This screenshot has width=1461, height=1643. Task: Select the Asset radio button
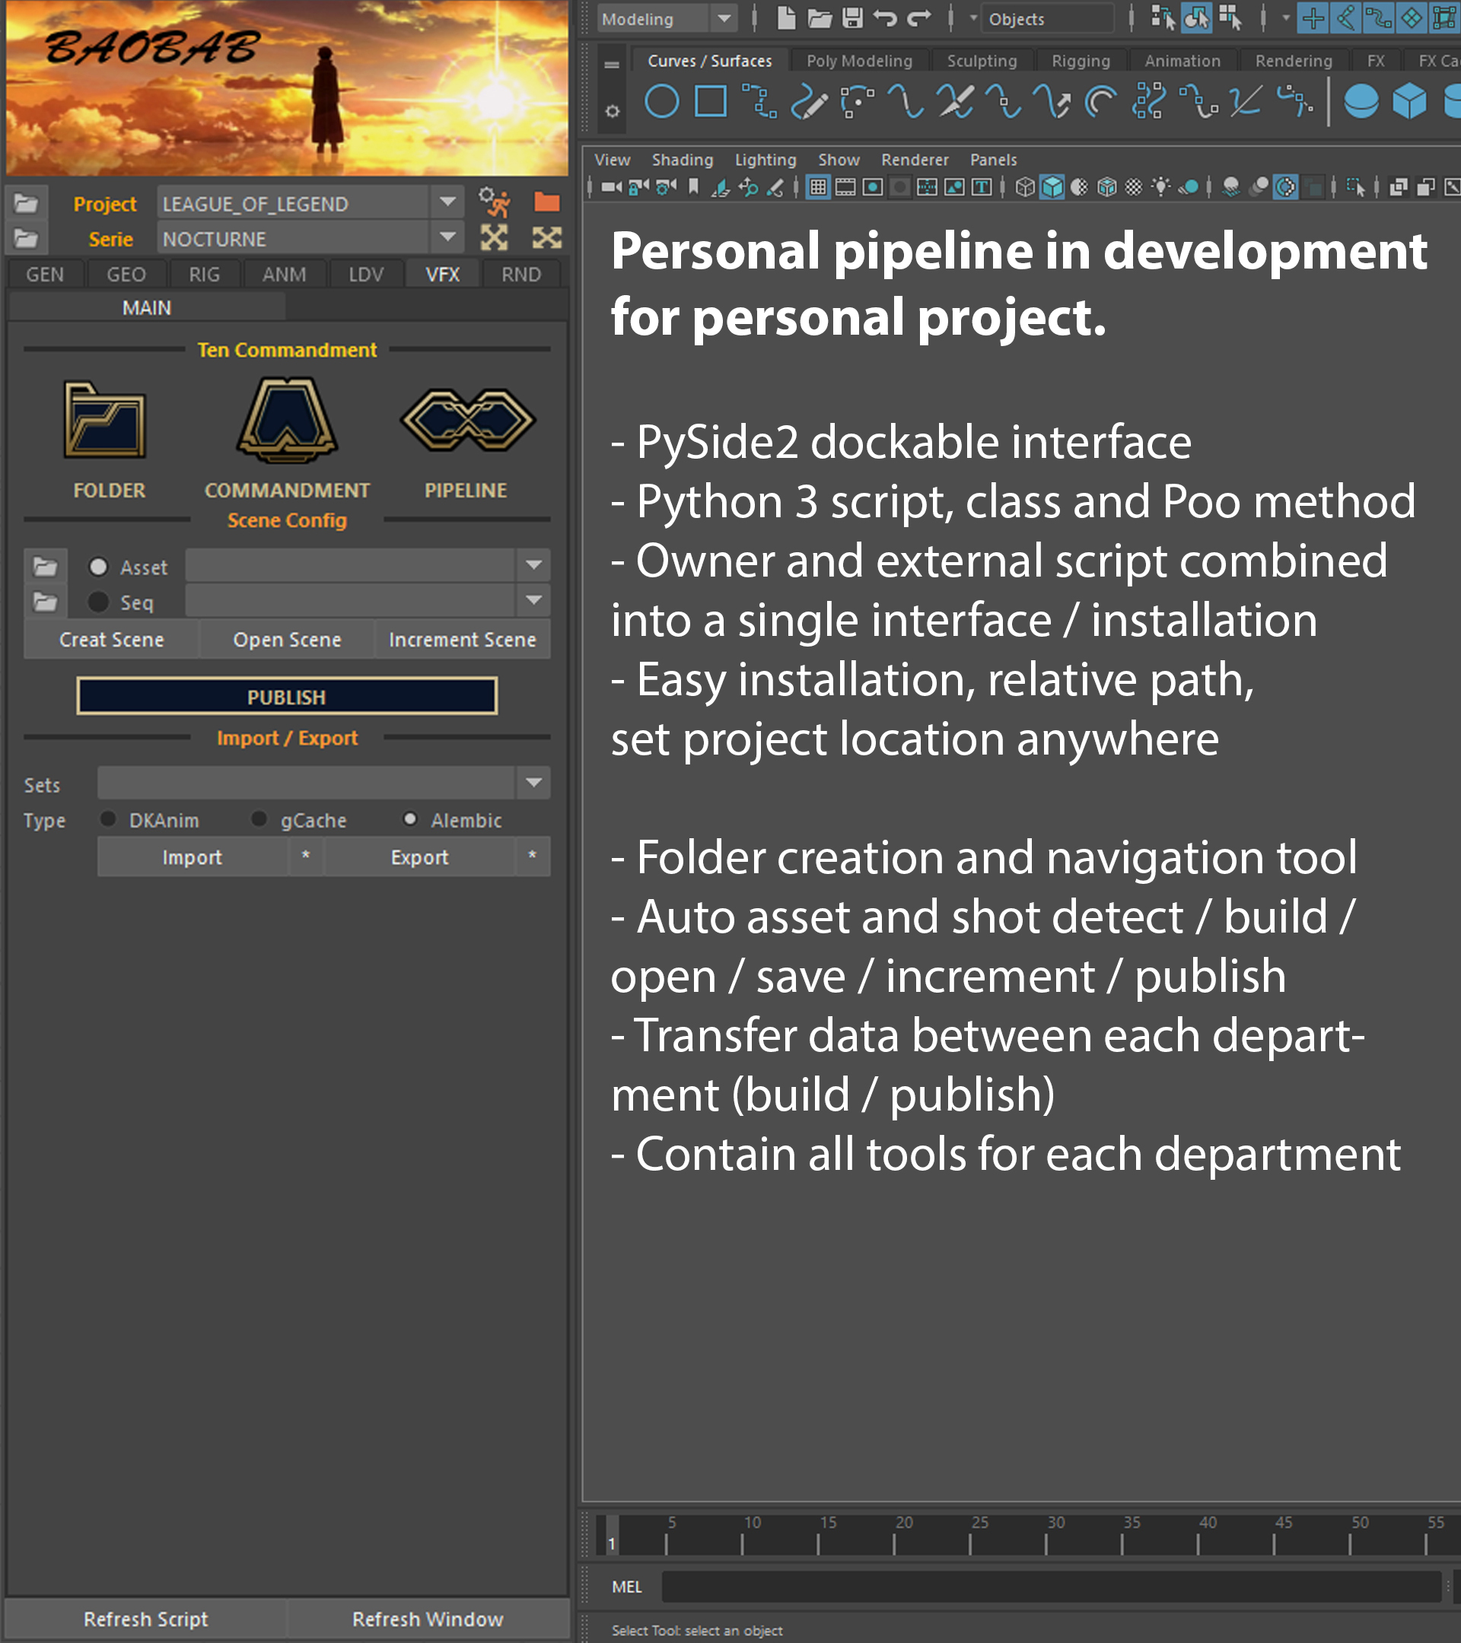click(x=98, y=567)
